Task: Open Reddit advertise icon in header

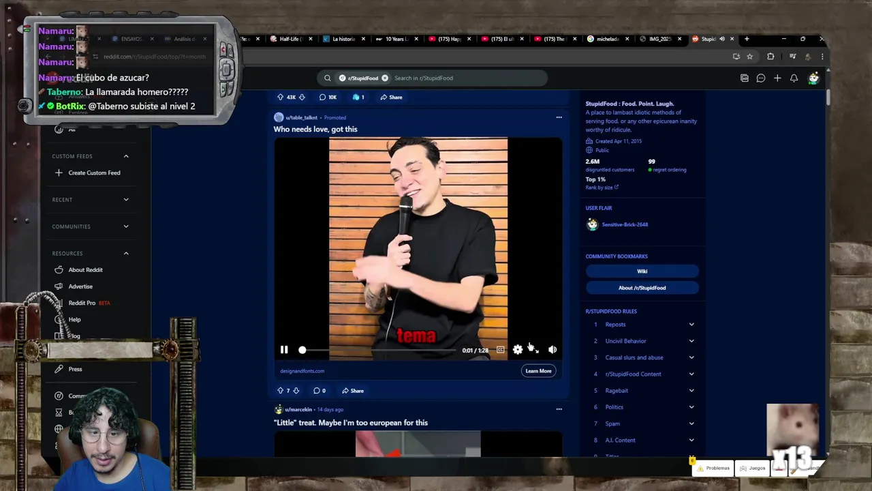Action: tap(745, 78)
